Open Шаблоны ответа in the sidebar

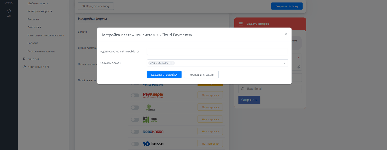(38, 3)
